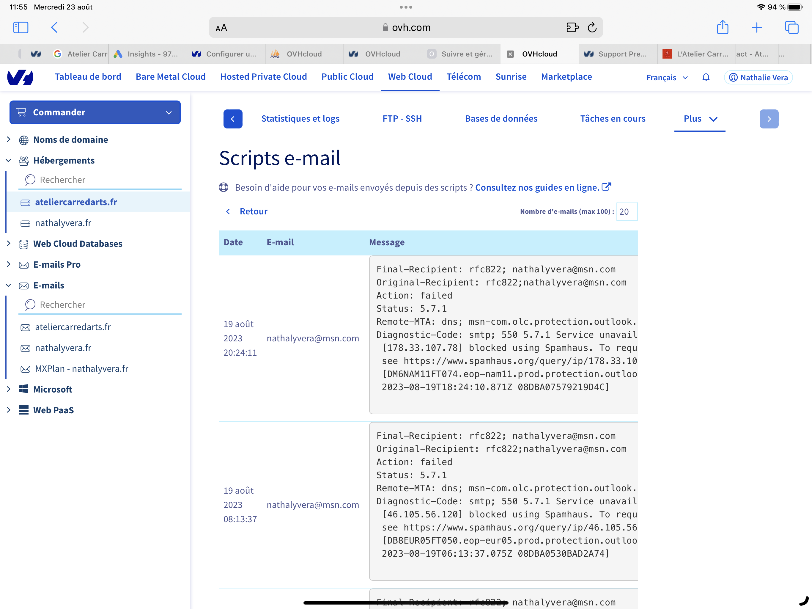Image resolution: width=812 pixels, height=609 pixels.
Task: Collapse the Hébergements section
Action: (x=9, y=161)
